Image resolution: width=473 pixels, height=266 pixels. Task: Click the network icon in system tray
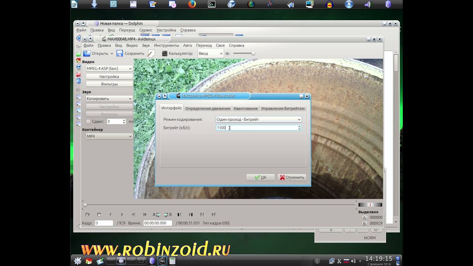(x=331, y=261)
